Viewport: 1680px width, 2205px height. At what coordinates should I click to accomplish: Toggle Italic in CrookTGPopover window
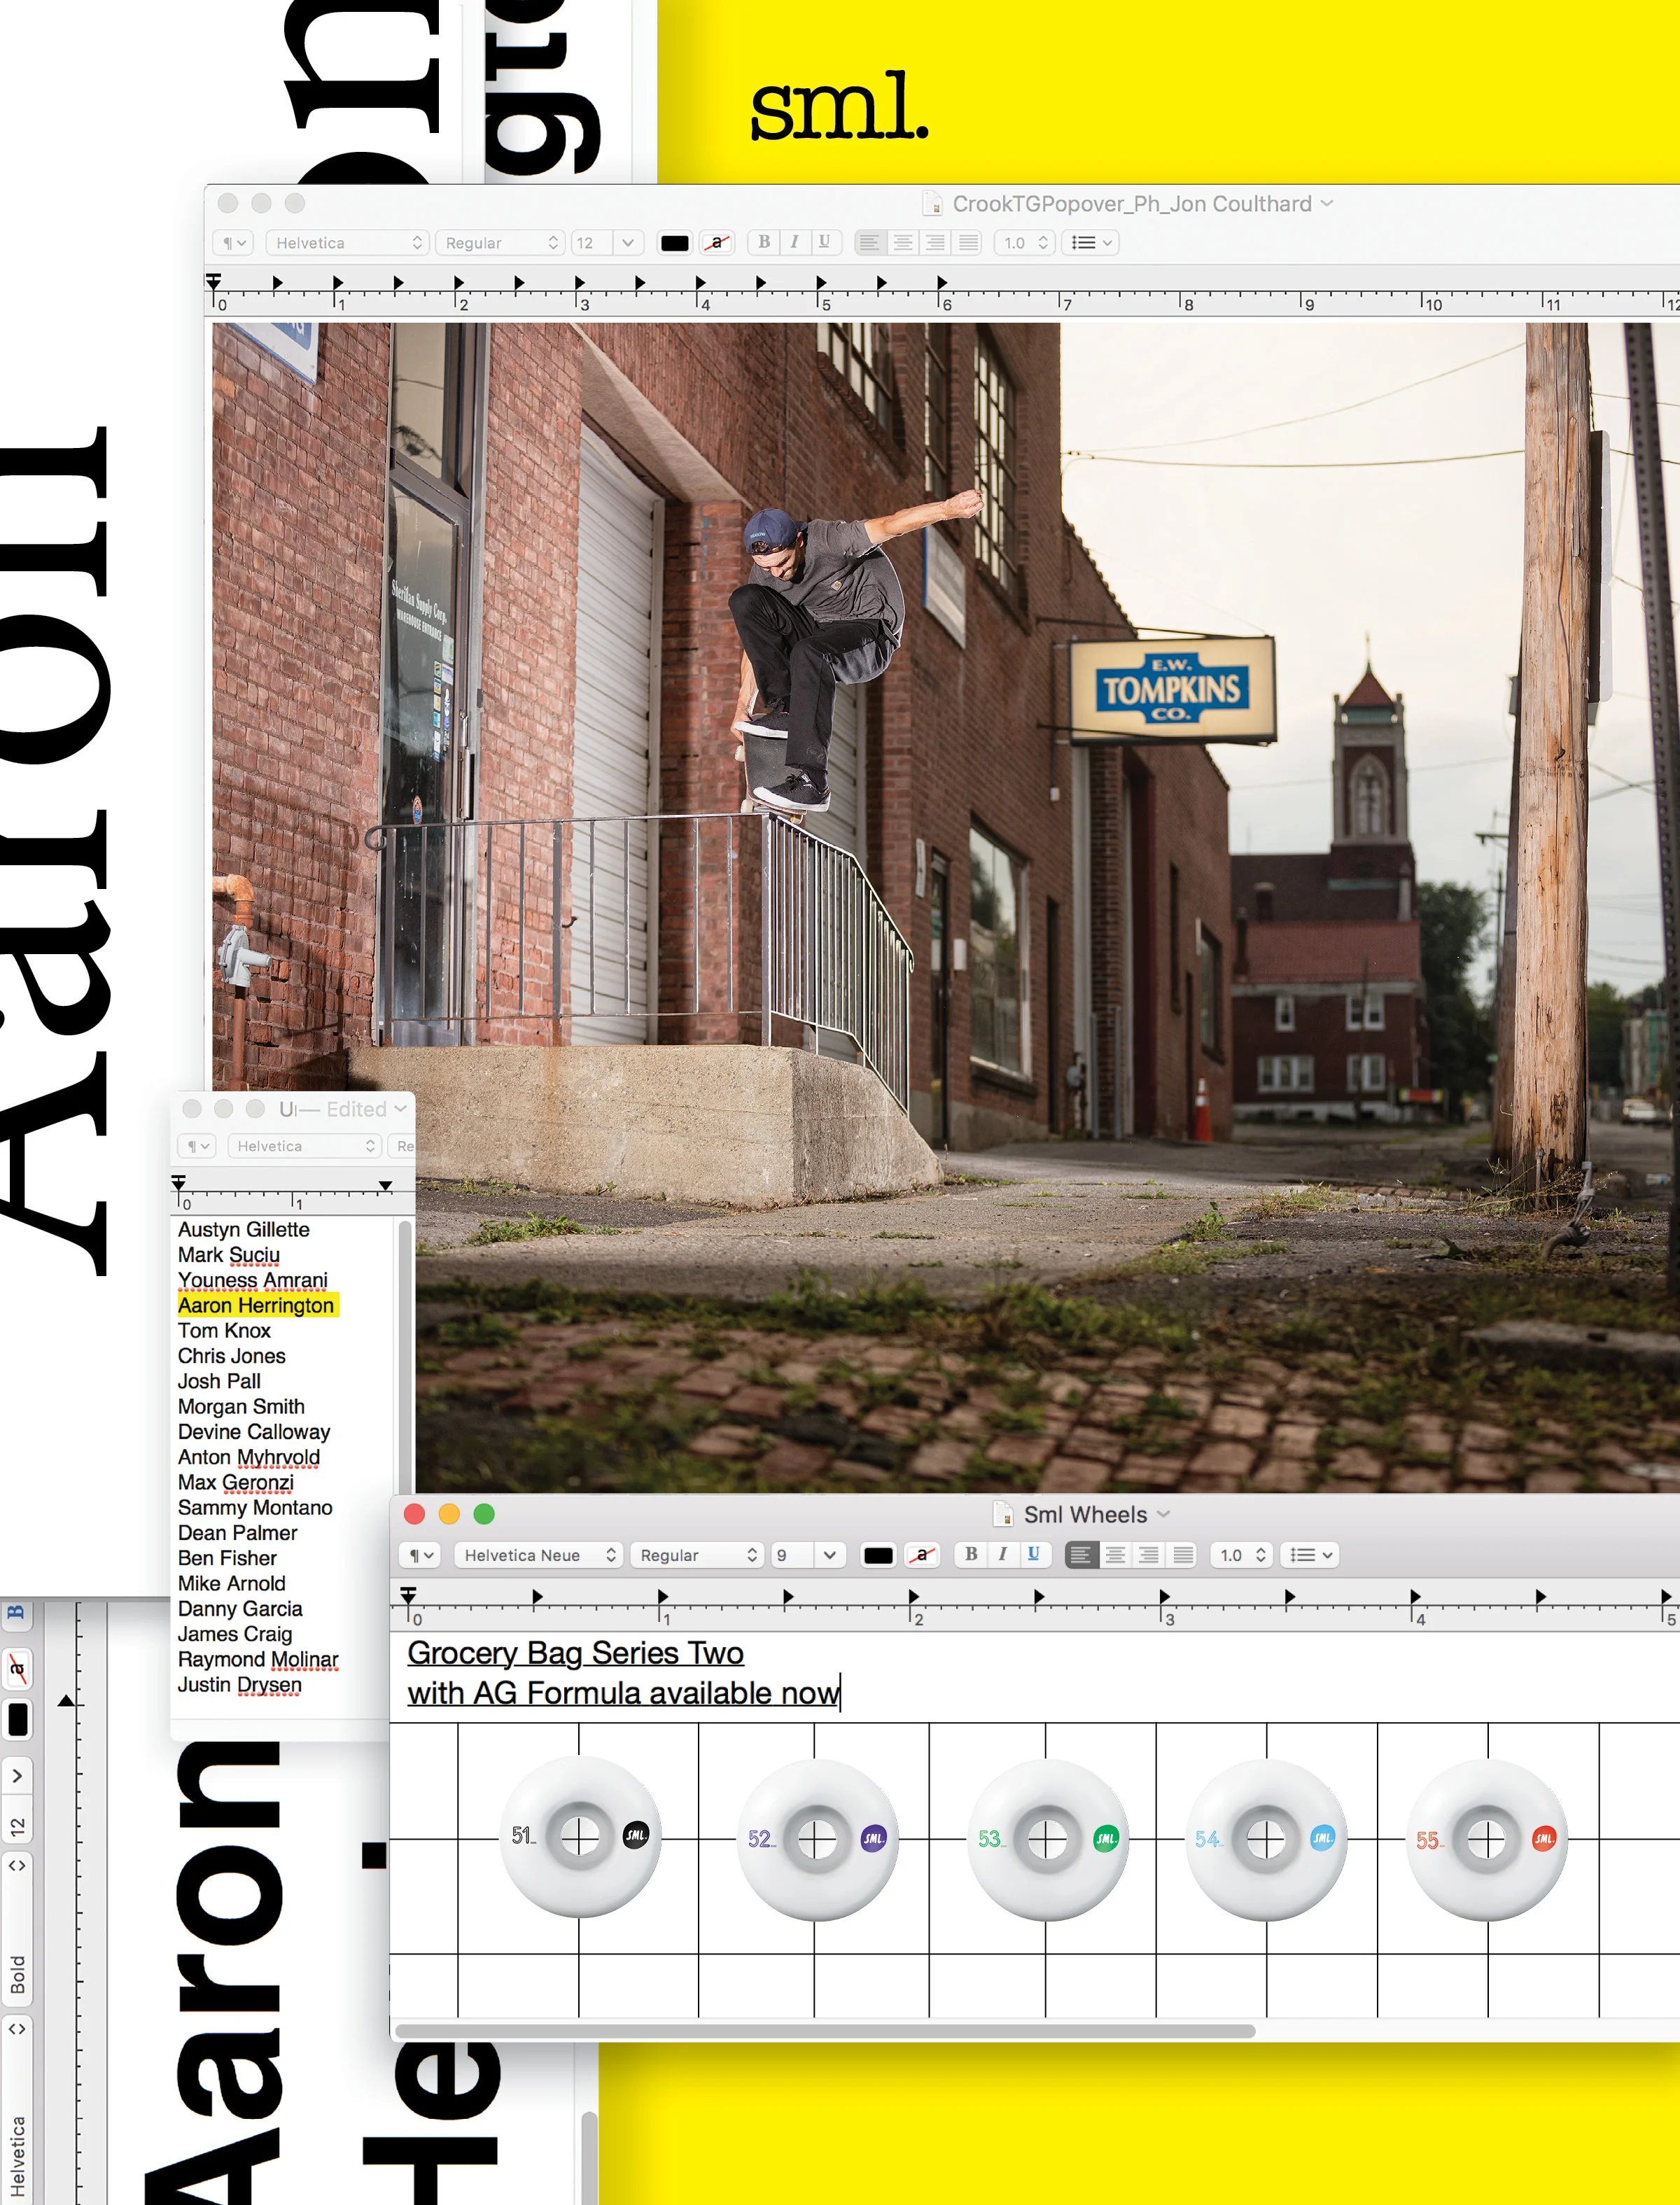pos(794,242)
